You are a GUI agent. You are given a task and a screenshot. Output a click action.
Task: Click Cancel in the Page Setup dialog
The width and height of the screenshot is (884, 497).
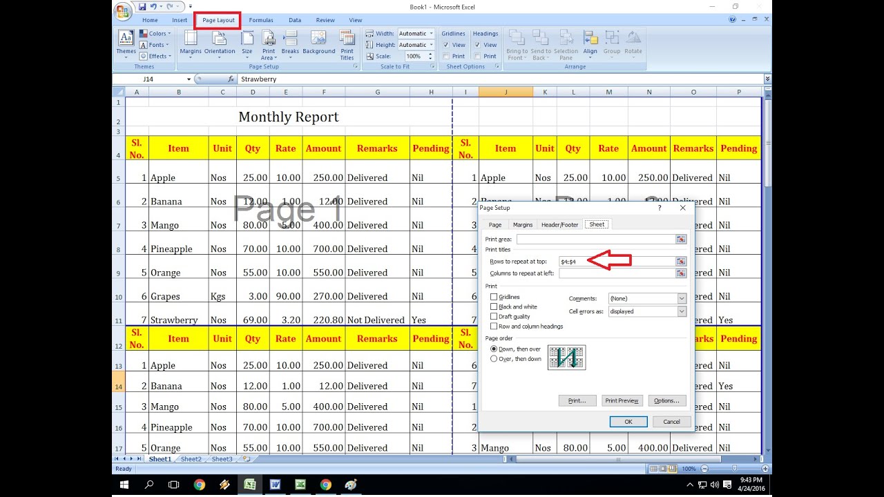(x=672, y=422)
